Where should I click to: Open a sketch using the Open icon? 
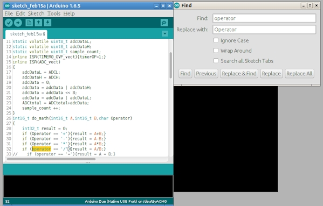38,23
